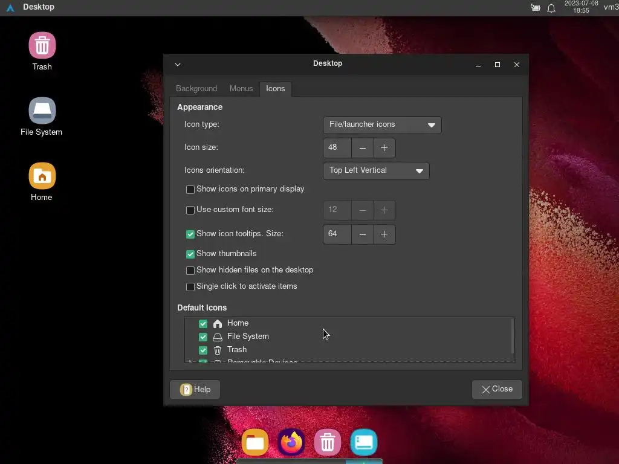Viewport: 619px width, 464px height.
Task: Click the power manager icon in the top panel
Action: pos(536,7)
